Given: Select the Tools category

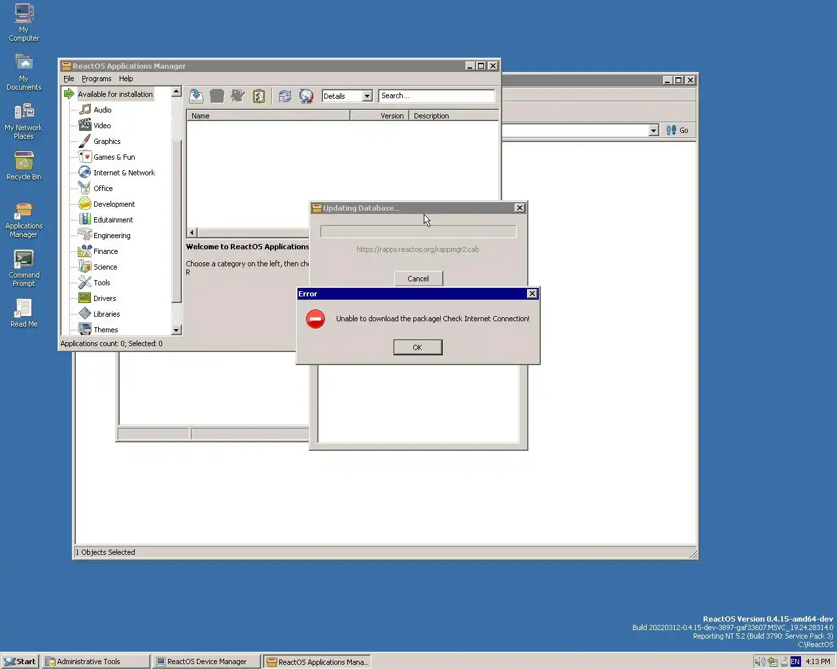Looking at the screenshot, I should [x=101, y=283].
